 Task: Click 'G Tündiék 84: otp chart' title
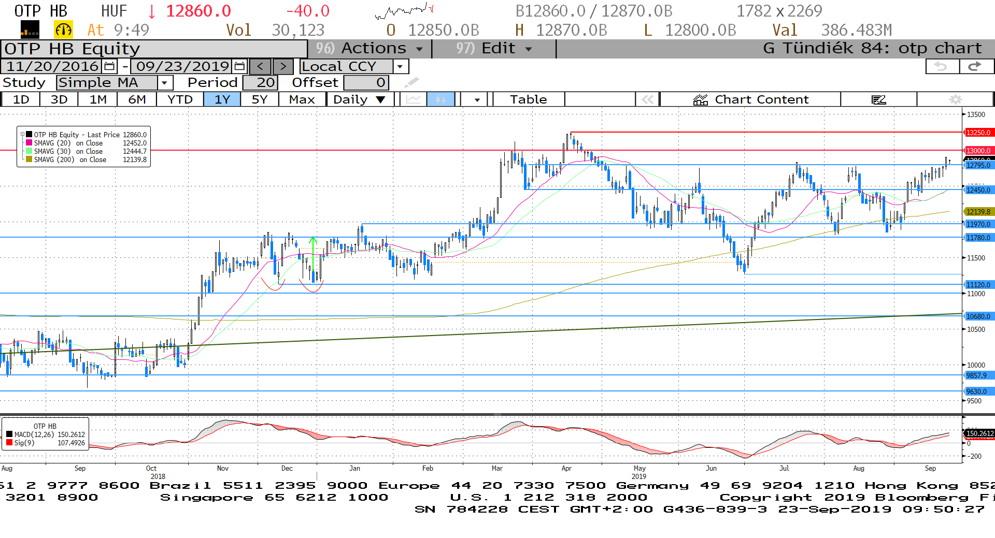[x=872, y=49]
